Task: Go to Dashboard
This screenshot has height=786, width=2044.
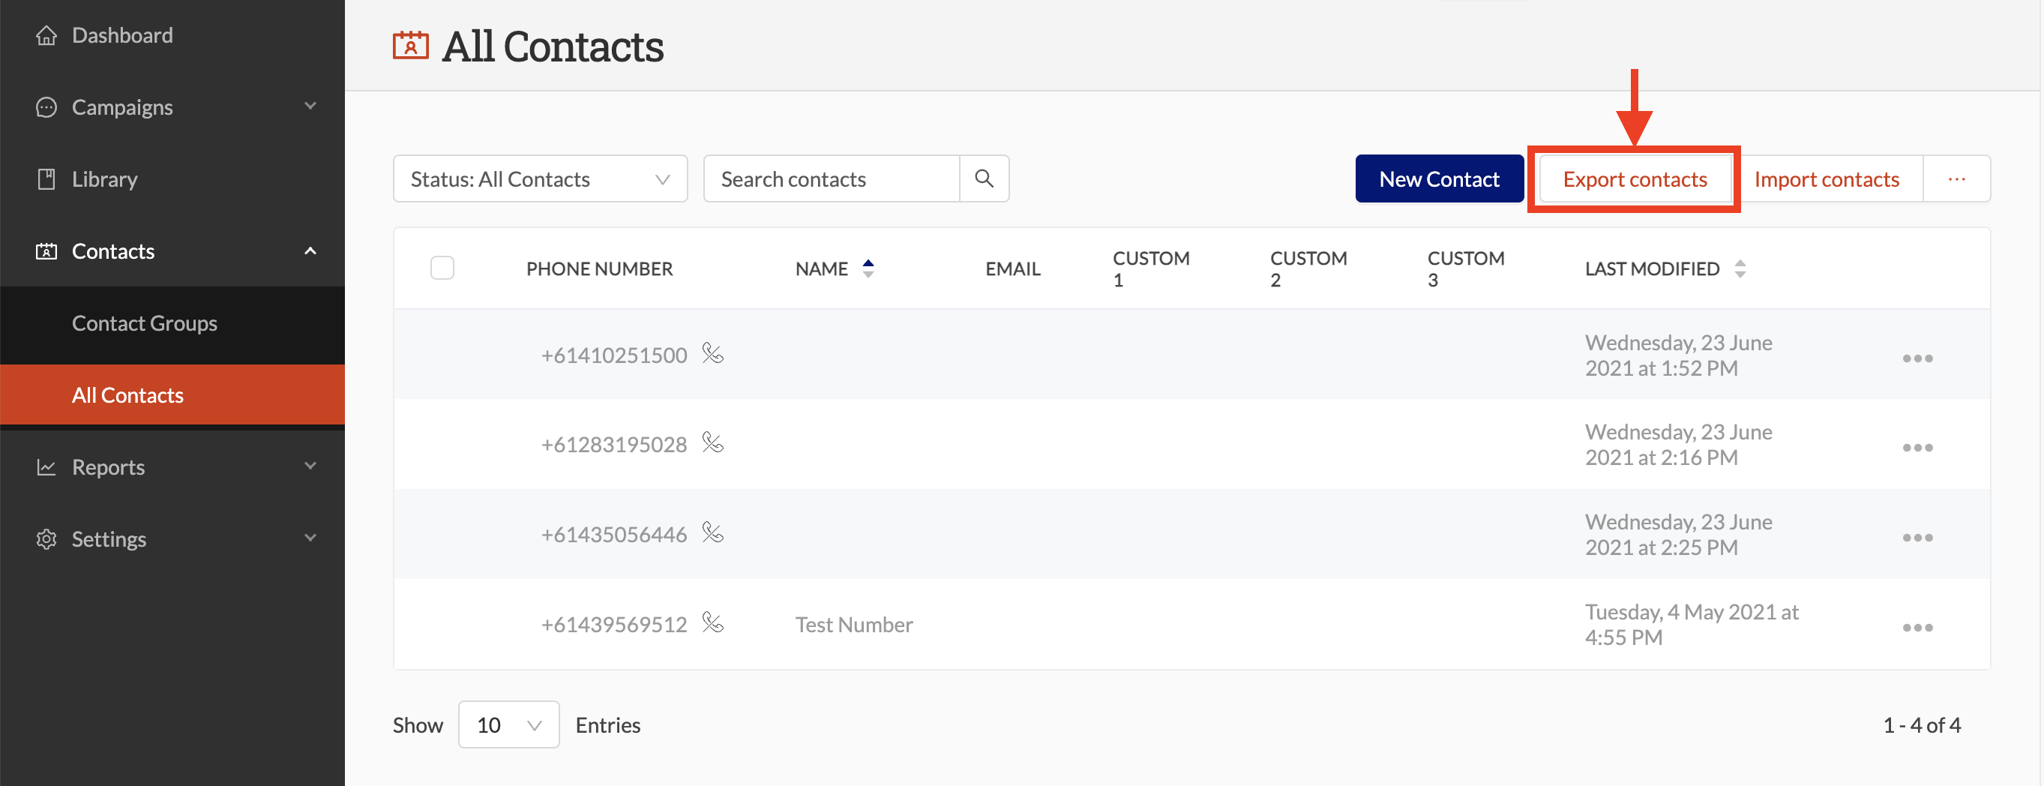Action: pos(172,36)
